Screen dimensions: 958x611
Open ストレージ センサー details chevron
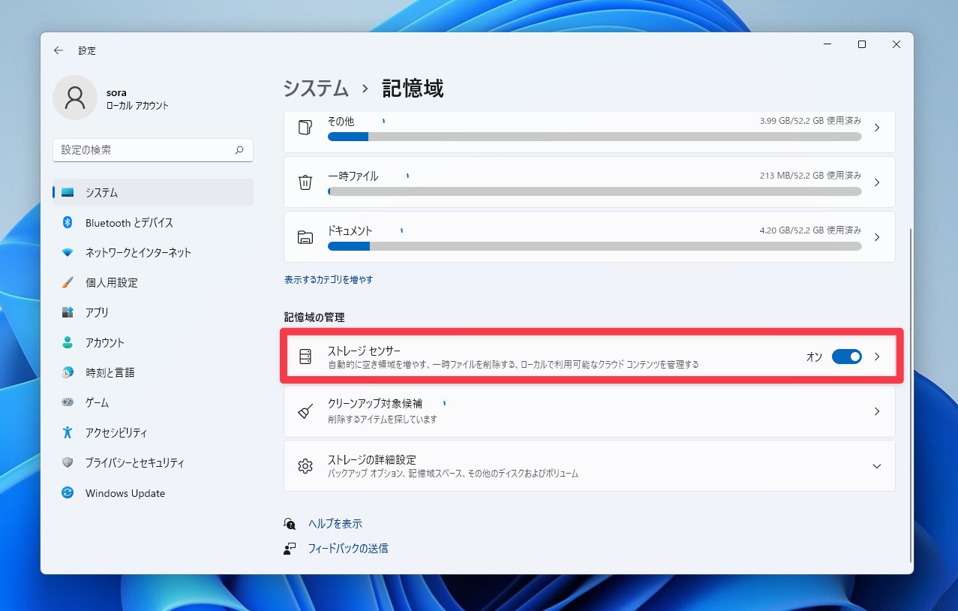[x=877, y=357]
